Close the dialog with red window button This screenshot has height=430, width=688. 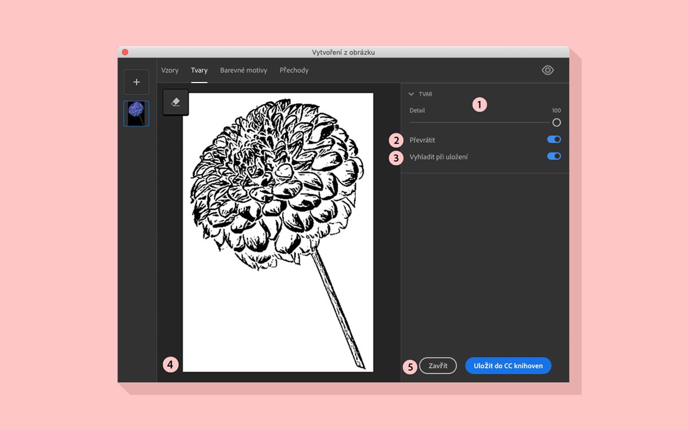(125, 52)
